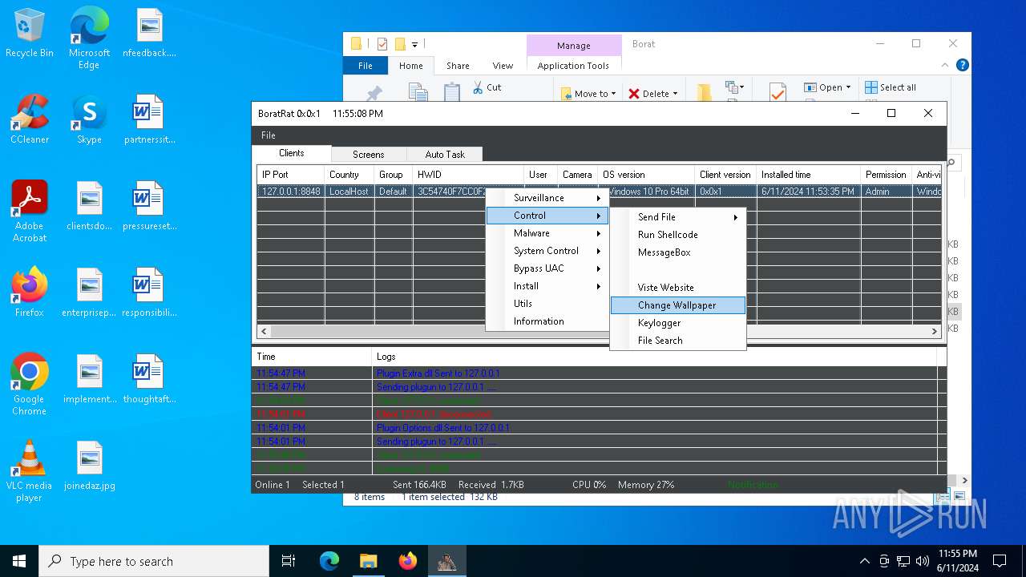Viewport: 1026px width, 577px height.
Task: Launch the Firefox desktop shortcut
Action: coord(30,293)
